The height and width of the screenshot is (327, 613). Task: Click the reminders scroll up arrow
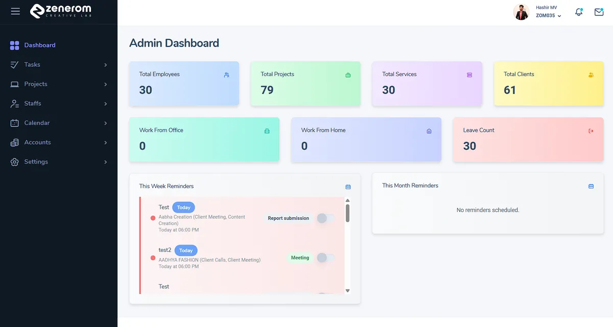click(348, 201)
